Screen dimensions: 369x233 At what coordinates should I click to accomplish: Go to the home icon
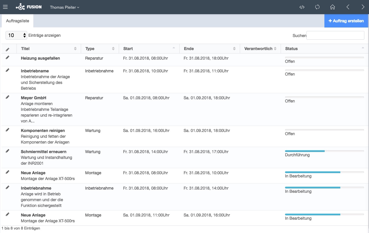pos(333,7)
